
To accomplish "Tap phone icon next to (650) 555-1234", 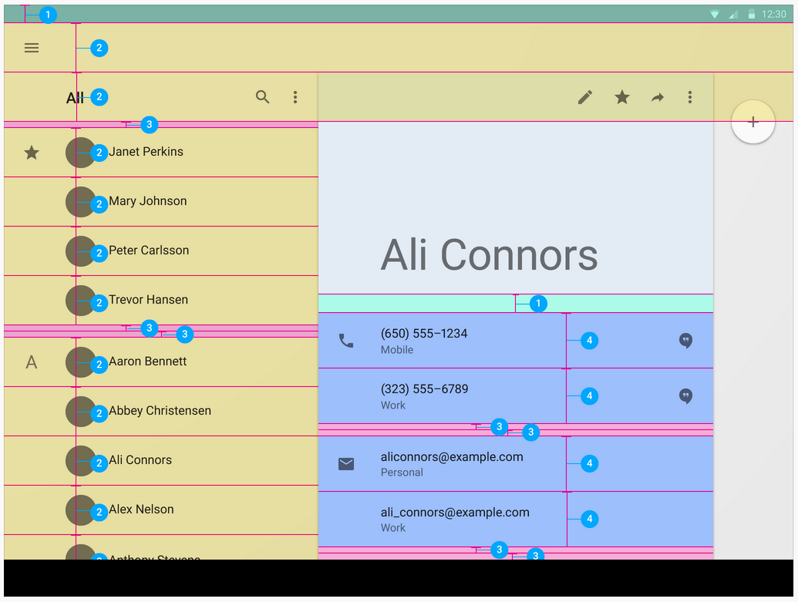I will (x=346, y=341).
